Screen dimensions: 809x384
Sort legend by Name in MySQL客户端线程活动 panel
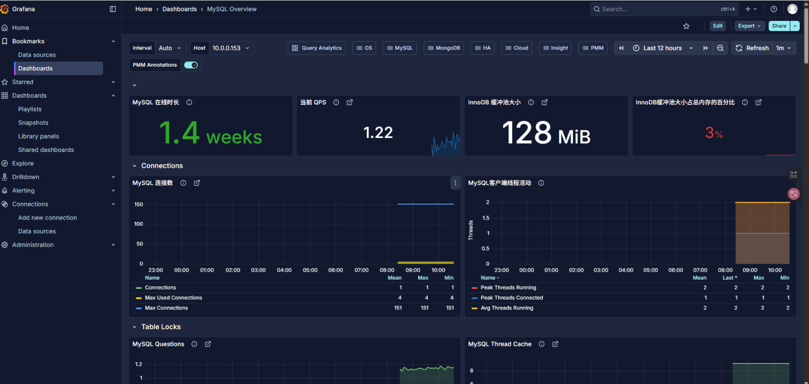click(x=490, y=278)
